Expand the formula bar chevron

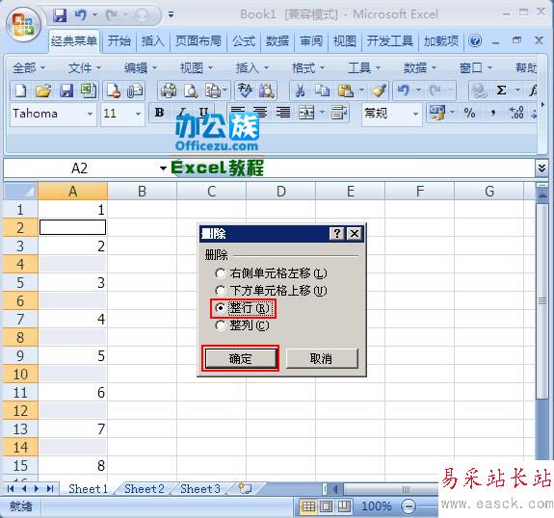pyautogui.click(x=542, y=168)
